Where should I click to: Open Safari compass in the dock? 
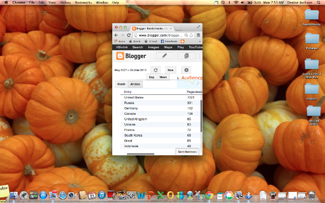coord(62,195)
